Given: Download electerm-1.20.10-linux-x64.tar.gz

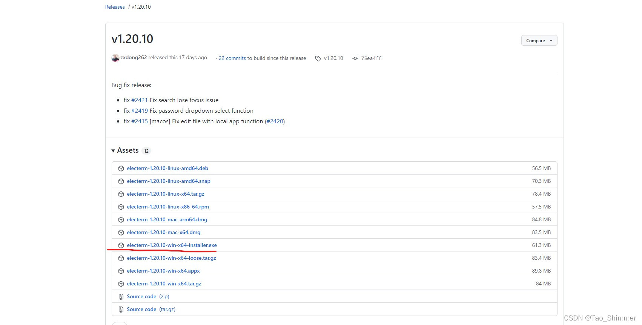Looking at the screenshot, I should 166,194.
